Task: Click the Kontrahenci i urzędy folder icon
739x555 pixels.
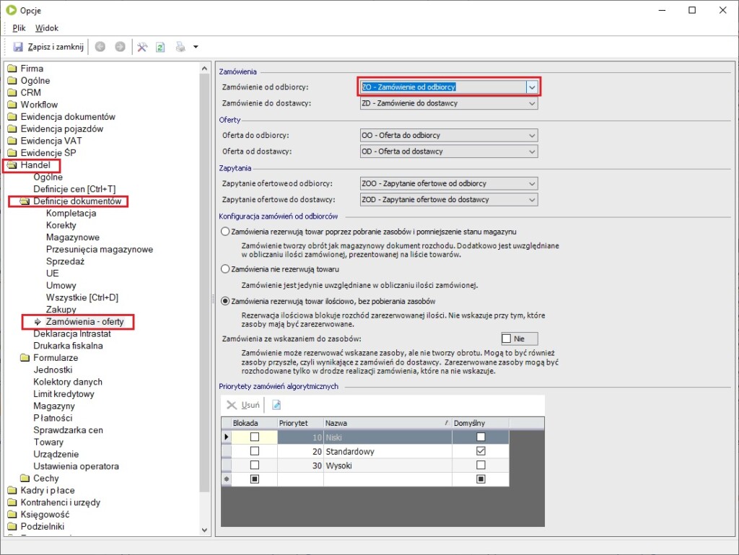Action: click(12, 503)
